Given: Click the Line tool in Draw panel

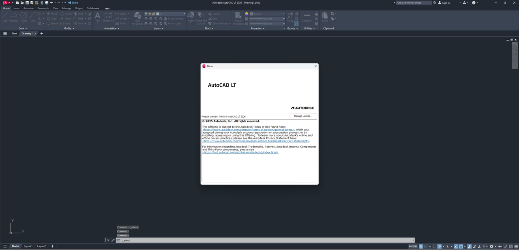Looking at the screenshot, I should tap(5, 16).
